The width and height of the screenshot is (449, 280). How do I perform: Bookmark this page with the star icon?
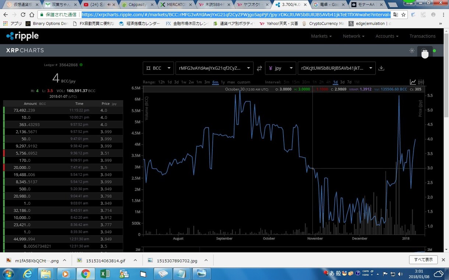403,15
